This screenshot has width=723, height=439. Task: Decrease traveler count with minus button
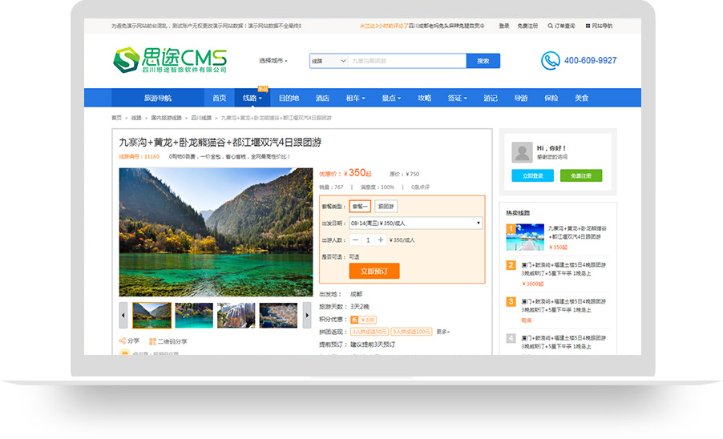point(355,240)
